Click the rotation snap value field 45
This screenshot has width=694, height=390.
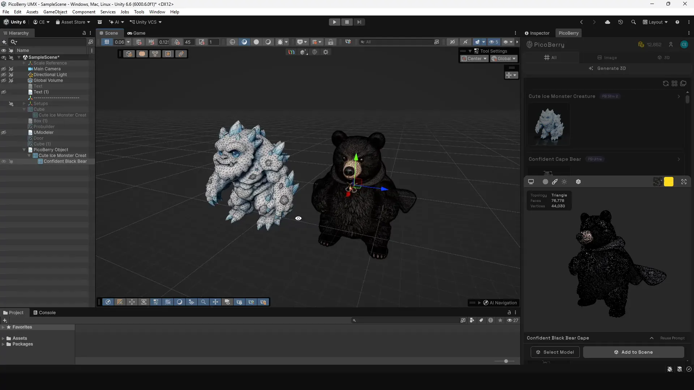(188, 42)
